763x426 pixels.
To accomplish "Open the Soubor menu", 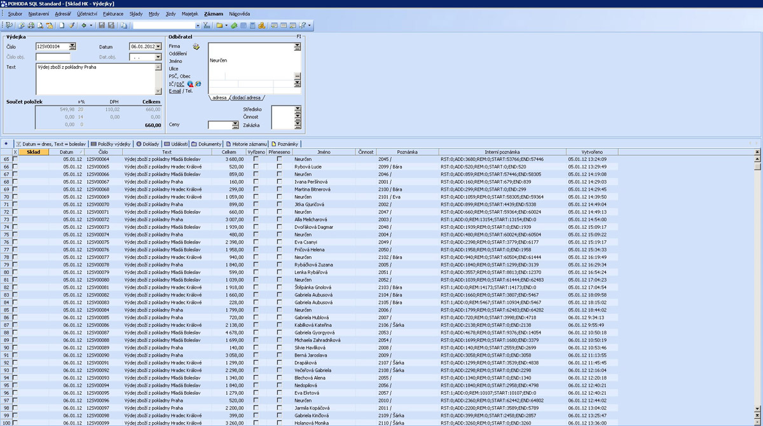I will click(15, 13).
